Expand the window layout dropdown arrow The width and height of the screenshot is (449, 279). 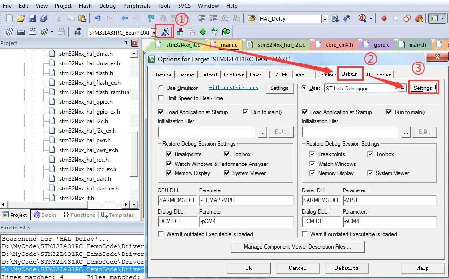[x=443, y=19]
